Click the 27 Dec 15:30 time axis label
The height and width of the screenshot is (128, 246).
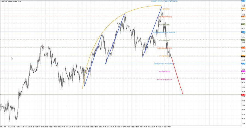[x=127, y=127]
